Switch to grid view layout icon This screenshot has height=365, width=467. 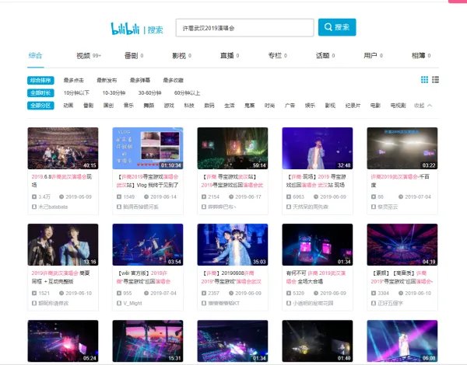[x=424, y=80]
